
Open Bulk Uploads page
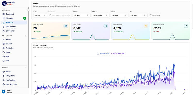14,27
